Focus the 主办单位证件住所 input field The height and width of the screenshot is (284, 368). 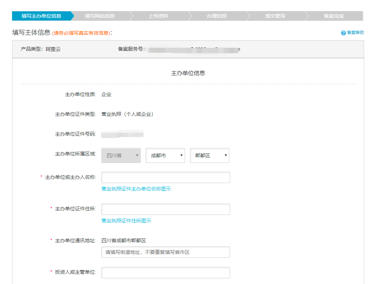point(166,209)
